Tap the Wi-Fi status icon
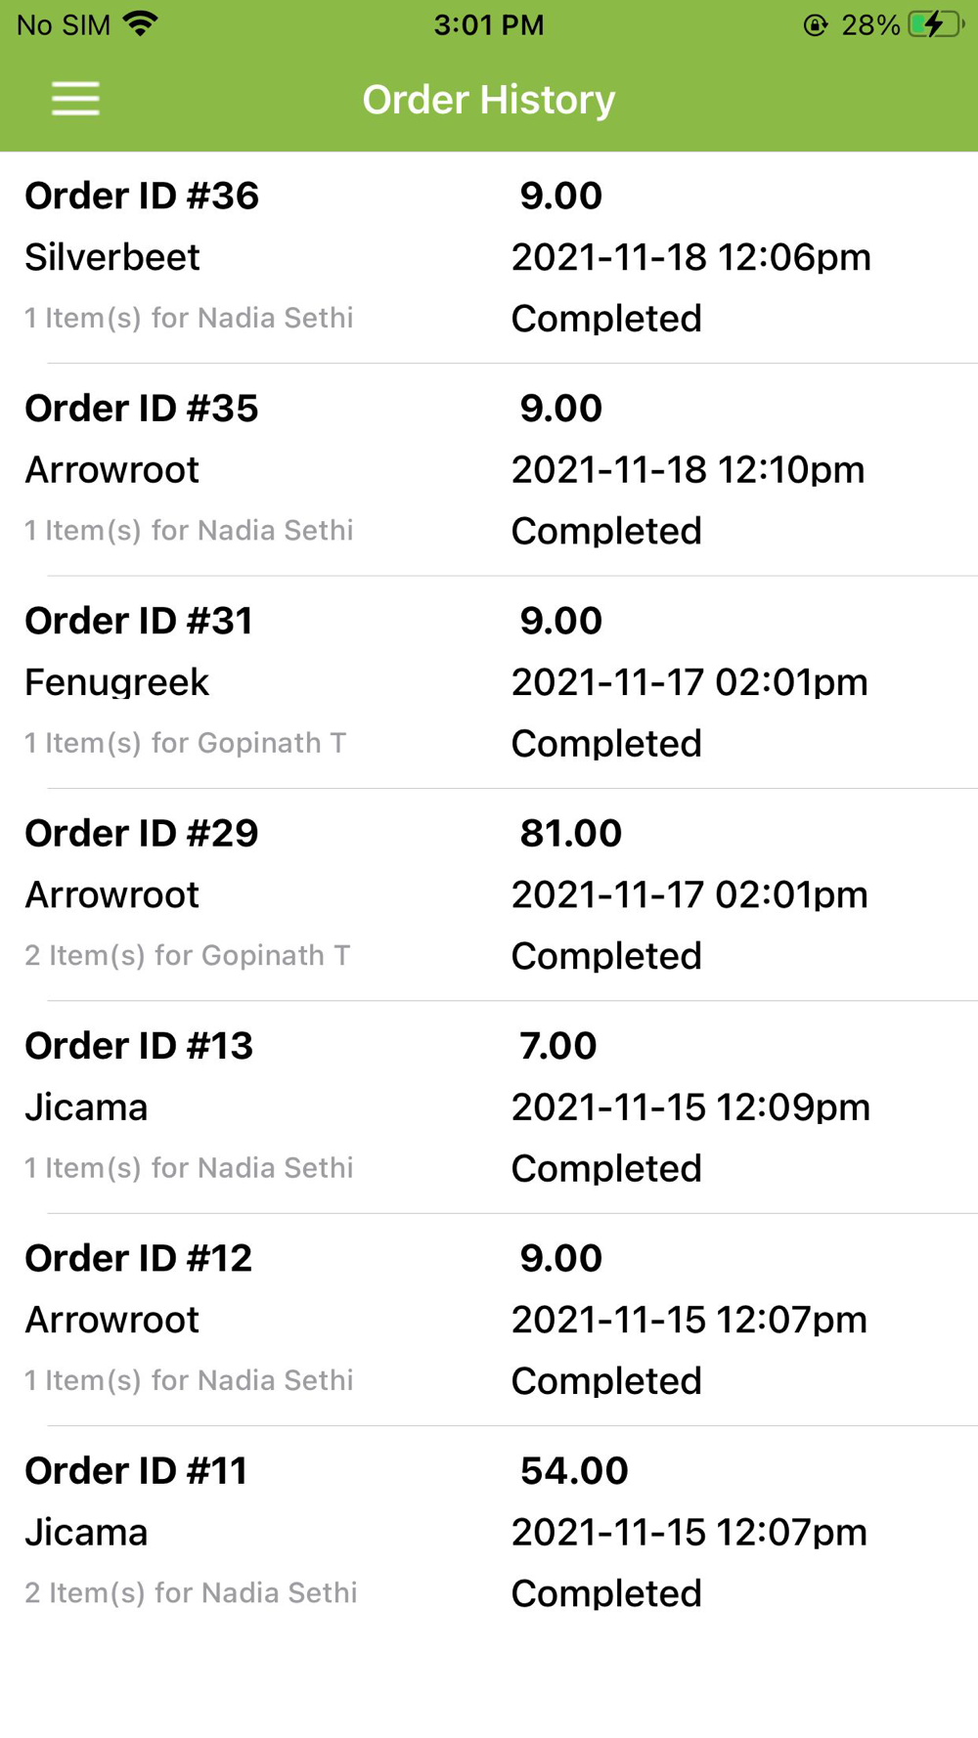The image size is (978, 1738). click(x=142, y=24)
